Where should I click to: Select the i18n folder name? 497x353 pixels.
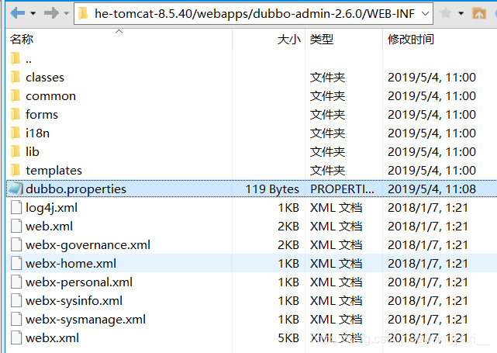[x=38, y=133]
